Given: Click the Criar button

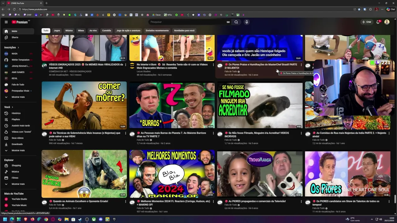Looking at the screenshot, I should tap(366, 22).
